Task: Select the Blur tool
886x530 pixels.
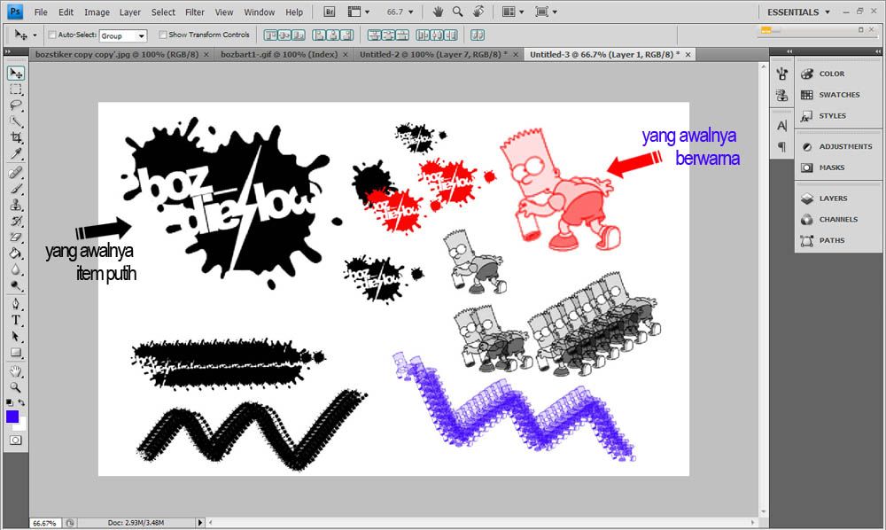Action: pos(15,269)
